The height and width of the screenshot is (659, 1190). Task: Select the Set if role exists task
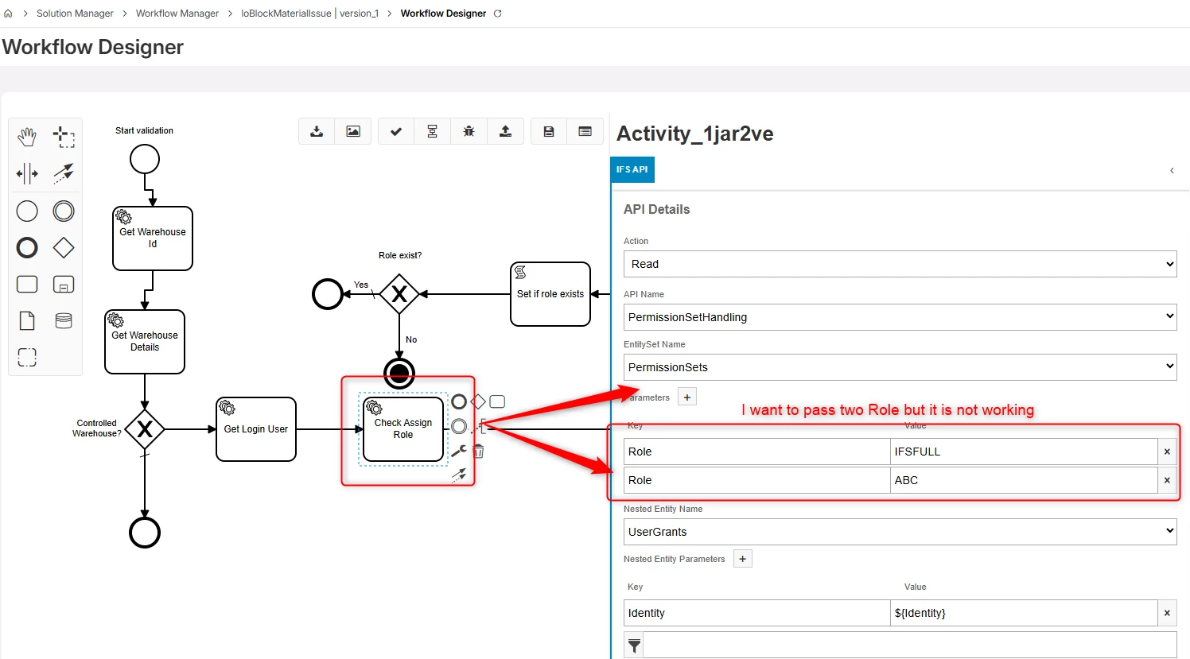click(x=550, y=294)
